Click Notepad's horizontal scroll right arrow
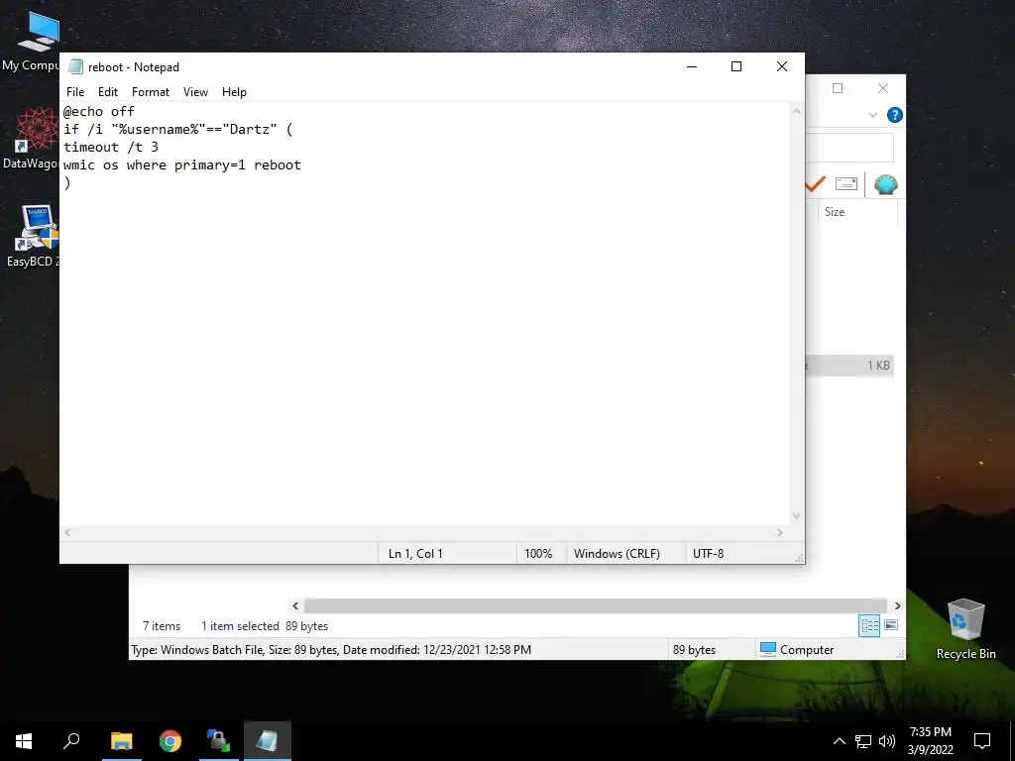 pos(780,532)
